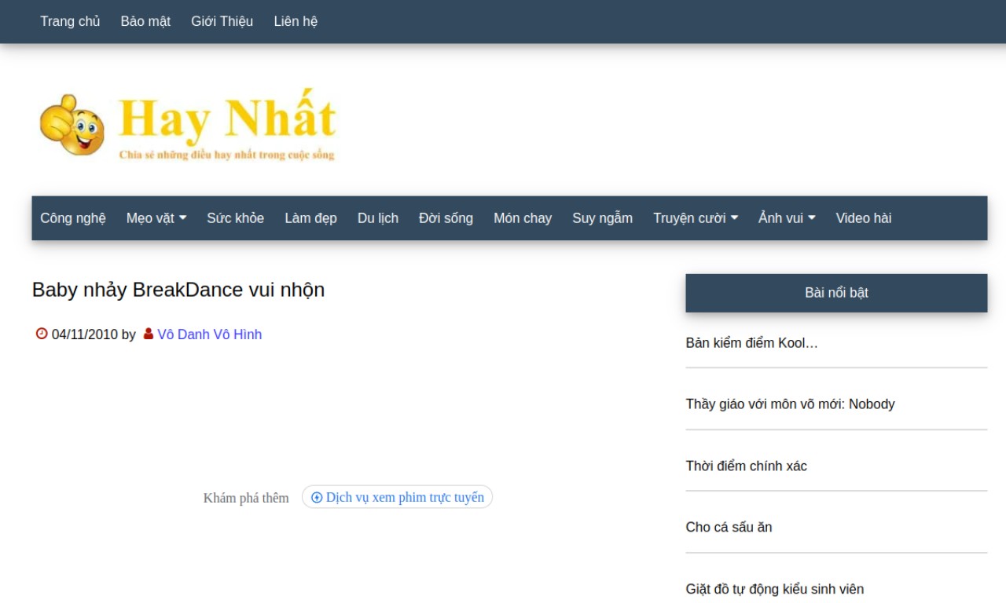Open the Bảo mật page

pos(145,21)
